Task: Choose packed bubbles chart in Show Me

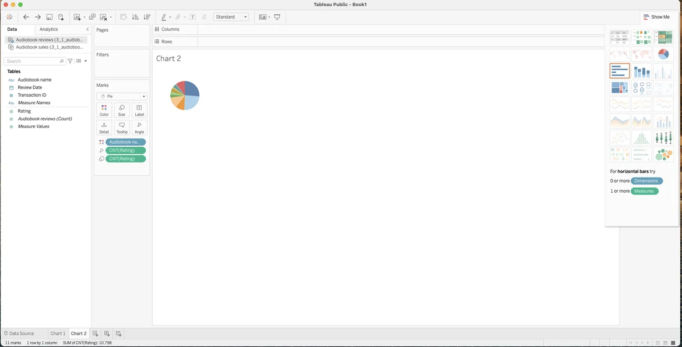Action: tap(663, 155)
